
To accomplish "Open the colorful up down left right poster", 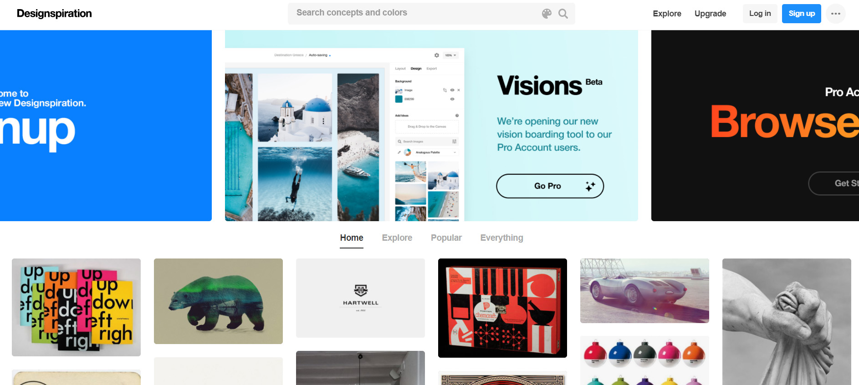I will [x=76, y=307].
